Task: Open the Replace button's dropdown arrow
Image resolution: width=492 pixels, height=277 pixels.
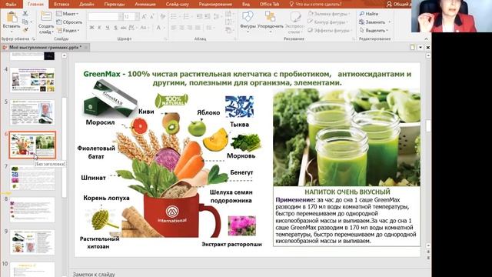Action: 390,22
